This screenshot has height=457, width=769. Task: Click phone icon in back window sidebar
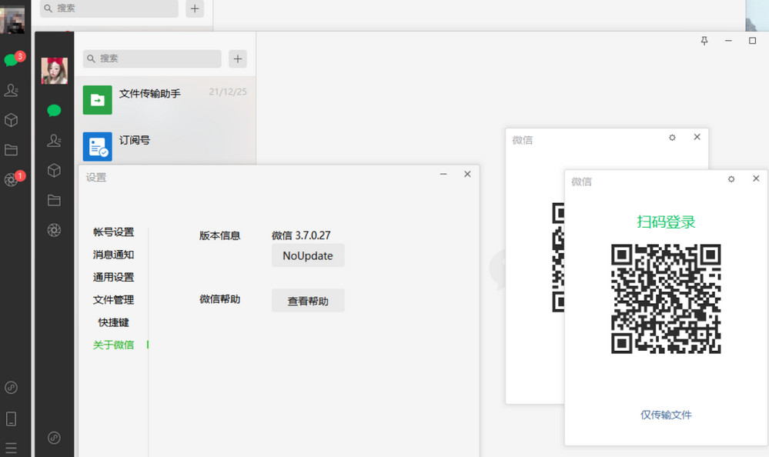pos(12,419)
